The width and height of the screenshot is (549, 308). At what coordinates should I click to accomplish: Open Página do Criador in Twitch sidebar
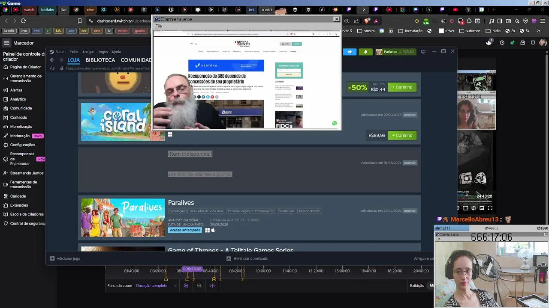coord(22,67)
